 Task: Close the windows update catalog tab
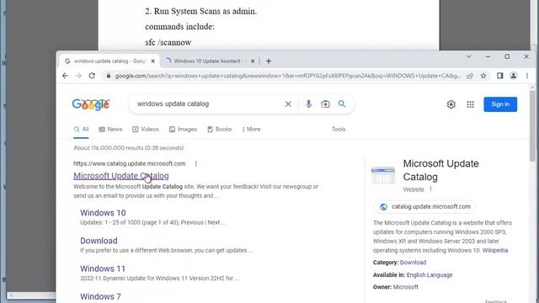153,61
